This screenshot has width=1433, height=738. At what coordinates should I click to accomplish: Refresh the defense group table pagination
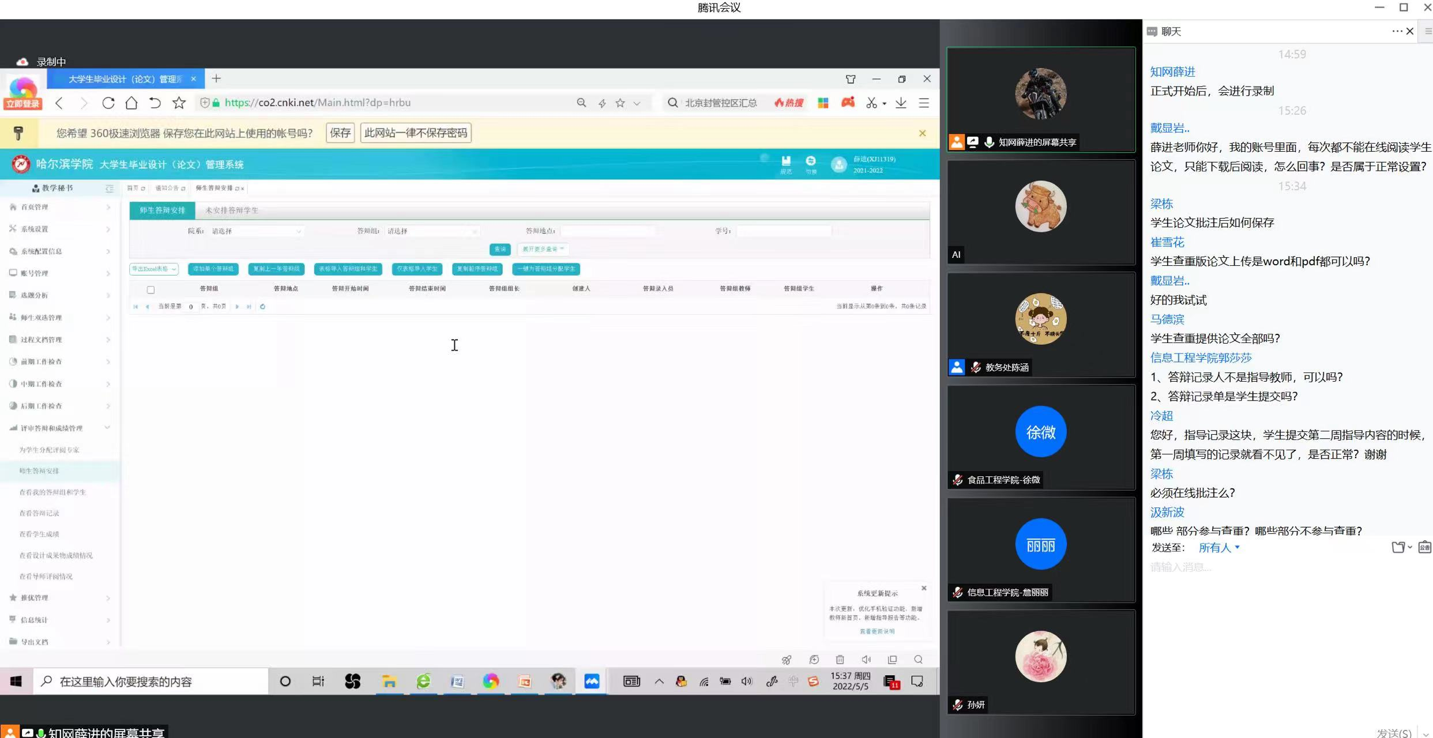[x=262, y=307]
